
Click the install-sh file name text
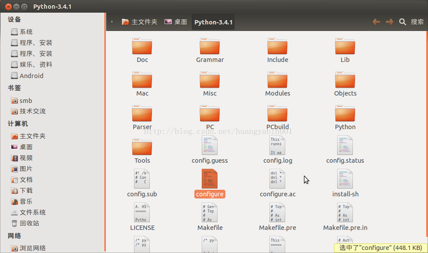[345, 194]
